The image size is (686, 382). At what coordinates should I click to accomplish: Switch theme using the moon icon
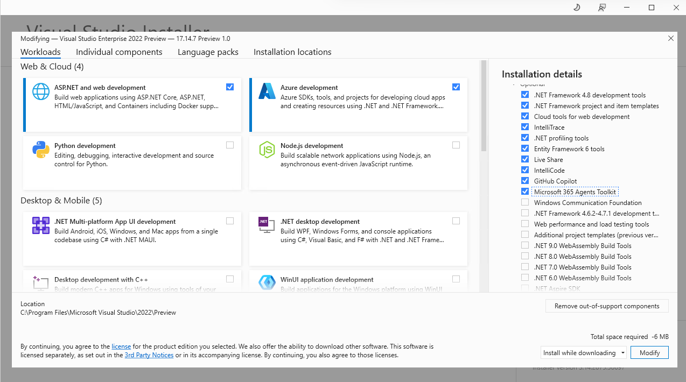(576, 8)
